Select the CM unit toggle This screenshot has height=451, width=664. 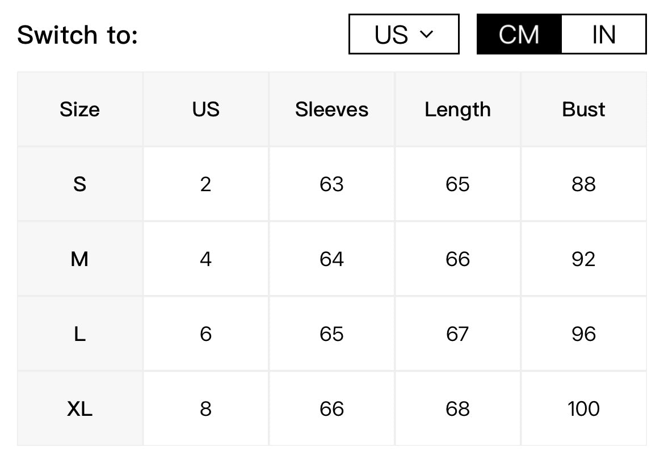[x=519, y=34]
